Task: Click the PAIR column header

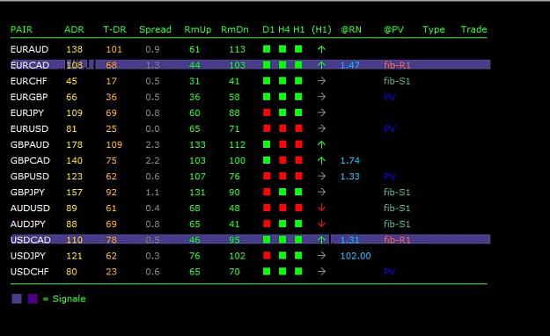Action: [21, 29]
